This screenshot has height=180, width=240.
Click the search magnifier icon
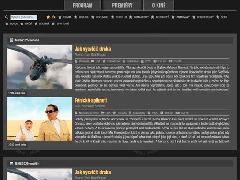click(7, 17)
